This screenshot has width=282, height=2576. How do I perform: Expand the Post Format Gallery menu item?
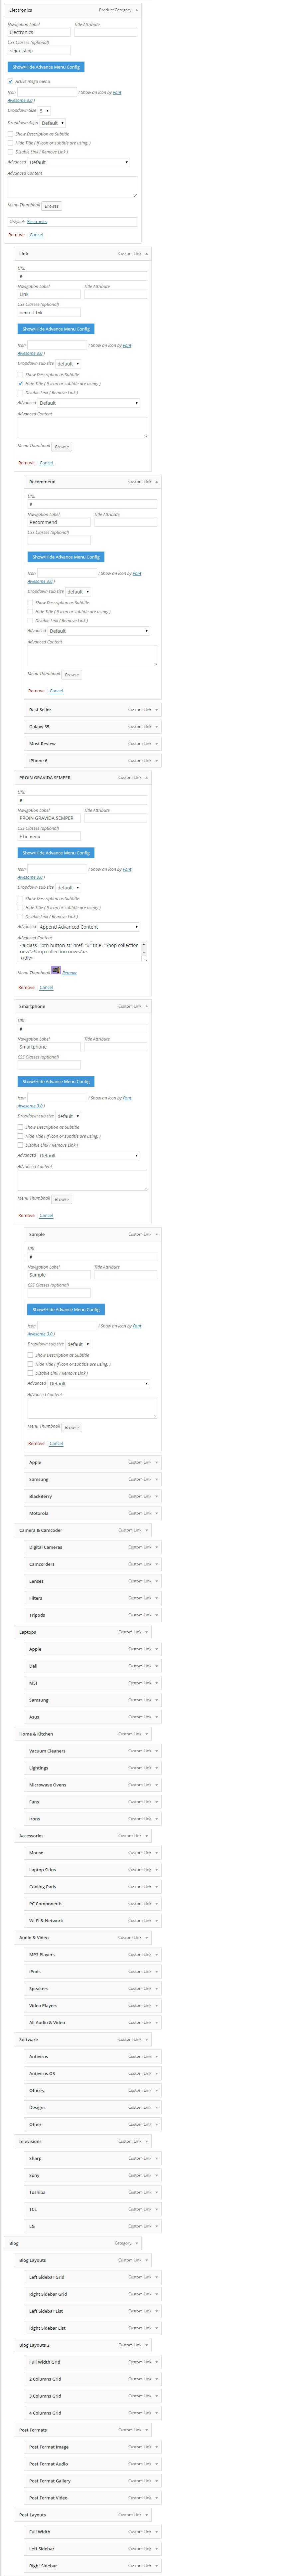[156, 2481]
